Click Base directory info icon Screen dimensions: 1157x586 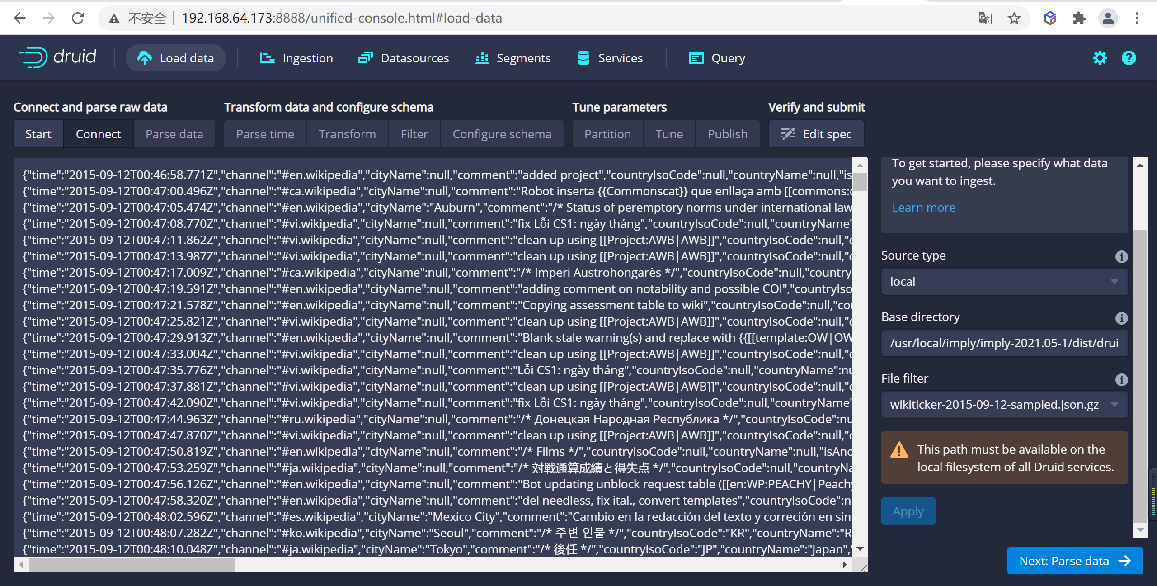pos(1121,318)
